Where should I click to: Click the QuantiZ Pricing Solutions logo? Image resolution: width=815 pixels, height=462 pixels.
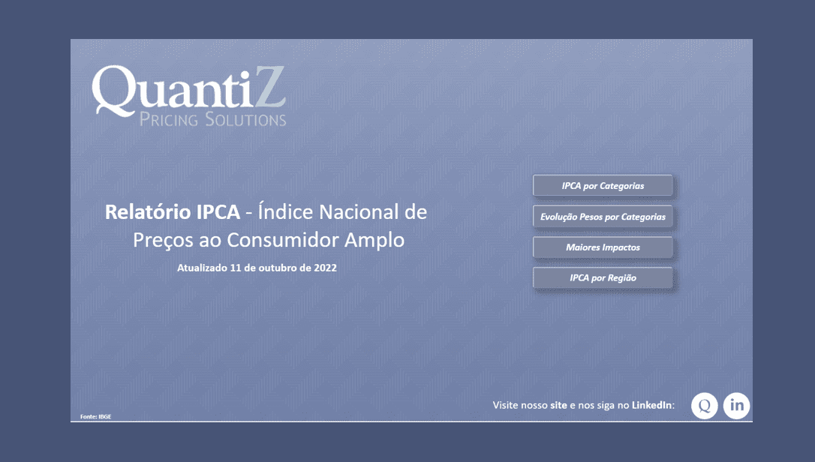[188, 96]
